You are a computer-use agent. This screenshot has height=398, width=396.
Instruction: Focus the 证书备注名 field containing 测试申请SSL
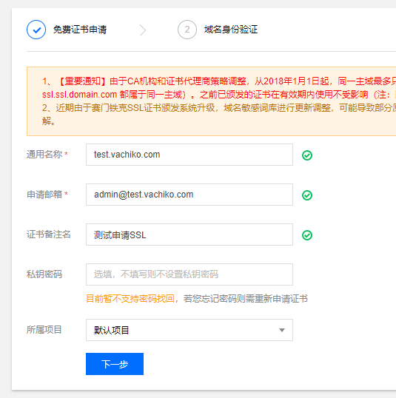tap(189, 235)
